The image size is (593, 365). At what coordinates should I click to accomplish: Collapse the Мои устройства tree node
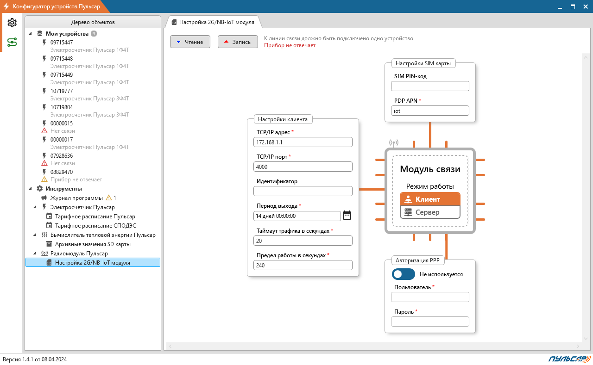pyautogui.click(x=31, y=34)
